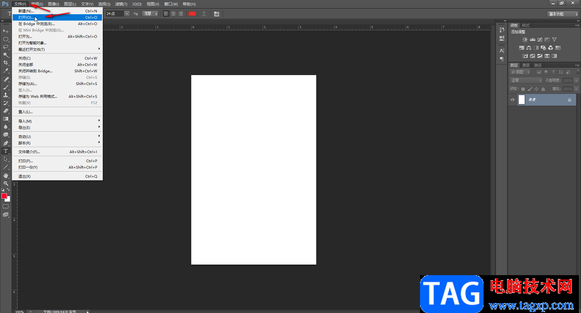Add a Levels adjustment
Image resolution: width=581 pixels, height=313 pixels.
pos(533,40)
